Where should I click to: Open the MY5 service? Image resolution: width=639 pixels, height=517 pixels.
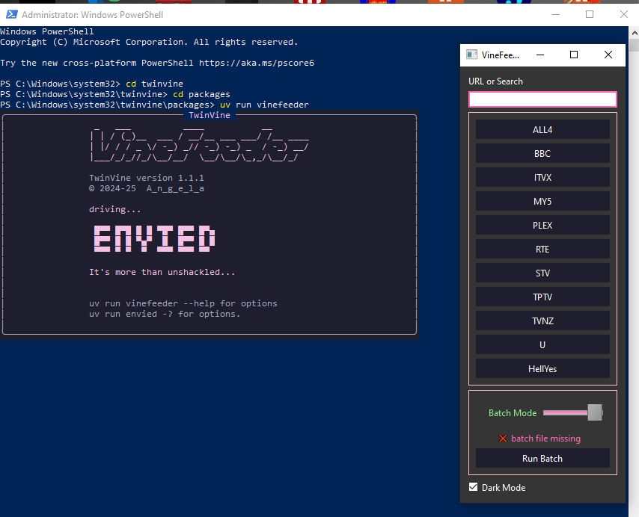[542, 202]
